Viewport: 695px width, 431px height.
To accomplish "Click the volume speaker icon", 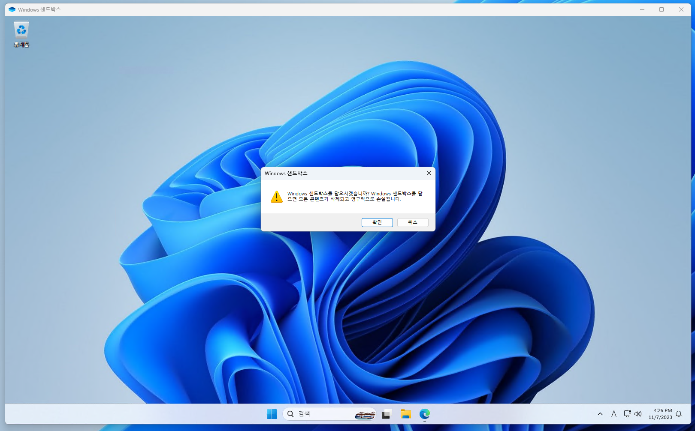I will (x=638, y=414).
